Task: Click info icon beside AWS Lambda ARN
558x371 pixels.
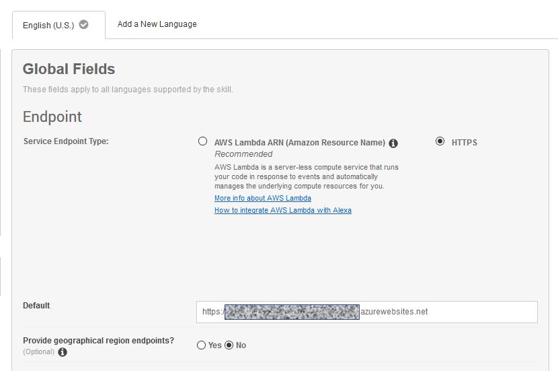Action: pos(393,143)
